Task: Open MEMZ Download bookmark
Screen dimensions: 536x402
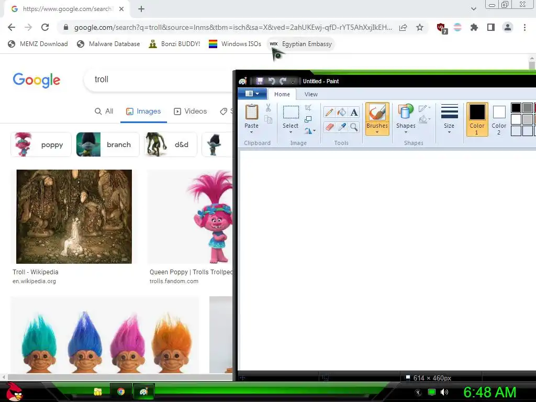Action: tap(38, 44)
